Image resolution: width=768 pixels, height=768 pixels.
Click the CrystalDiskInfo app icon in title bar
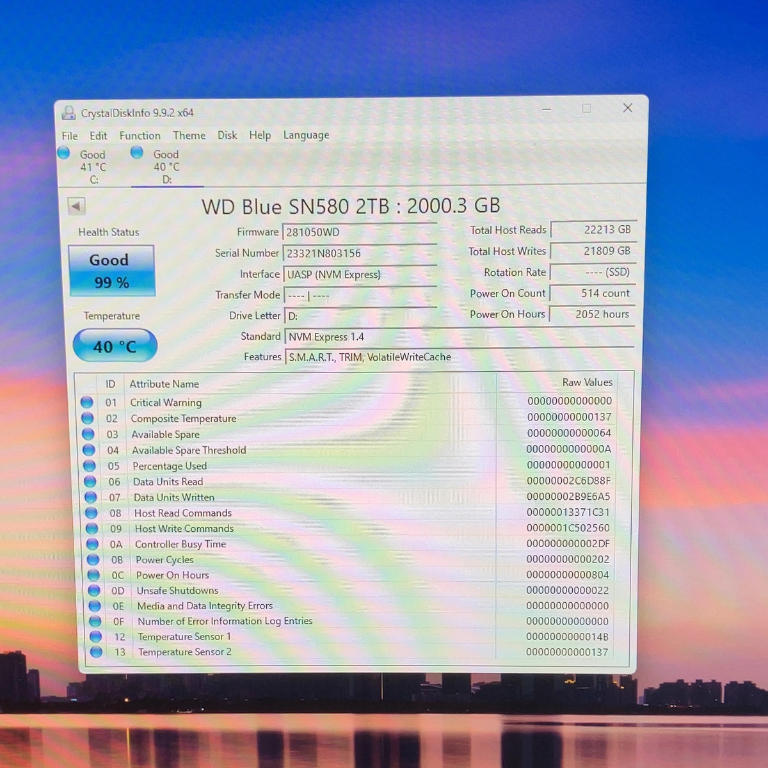(x=68, y=113)
